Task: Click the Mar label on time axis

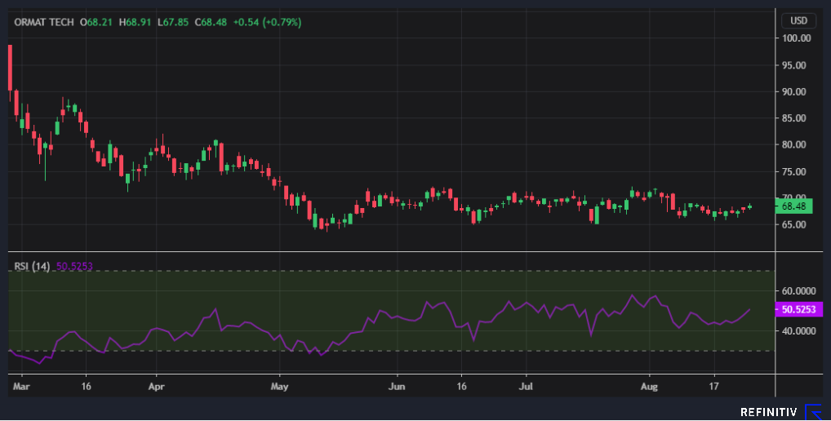Action: click(x=21, y=387)
